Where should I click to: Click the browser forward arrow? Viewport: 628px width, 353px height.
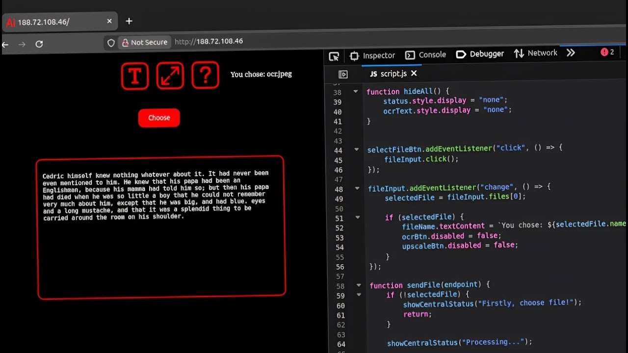(22, 44)
